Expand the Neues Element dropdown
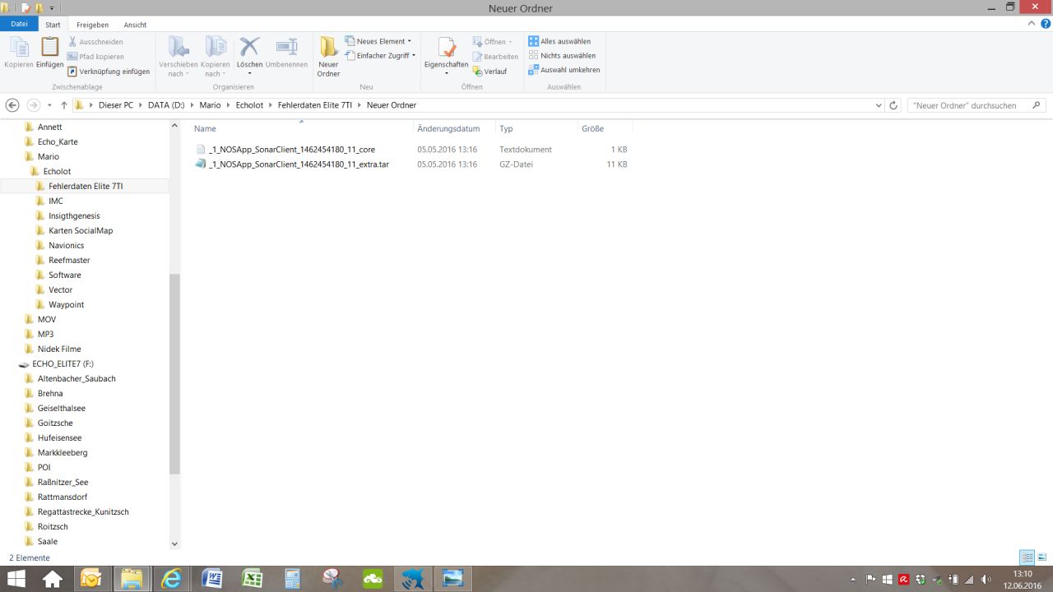 click(x=378, y=41)
